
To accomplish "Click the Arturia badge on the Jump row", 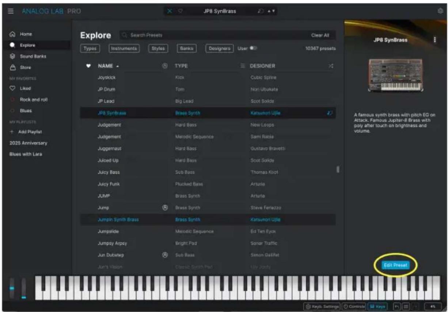I will tap(164, 207).
